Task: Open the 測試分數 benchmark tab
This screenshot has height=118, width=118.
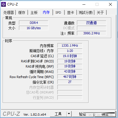Action: [85, 13]
